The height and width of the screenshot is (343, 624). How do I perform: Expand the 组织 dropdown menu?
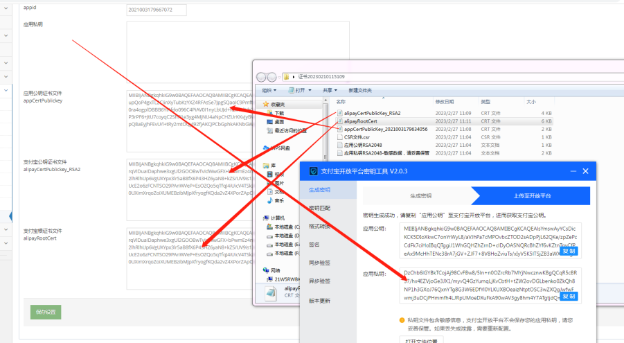click(269, 90)
